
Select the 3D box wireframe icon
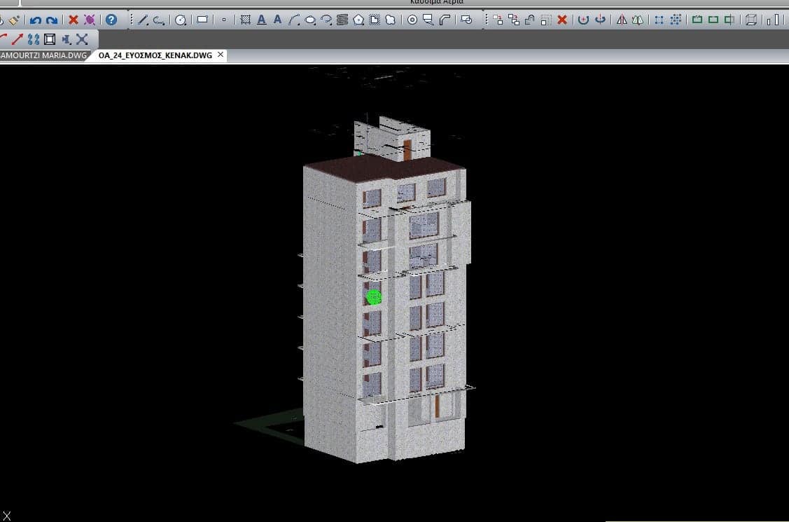[x=750, y=20]
